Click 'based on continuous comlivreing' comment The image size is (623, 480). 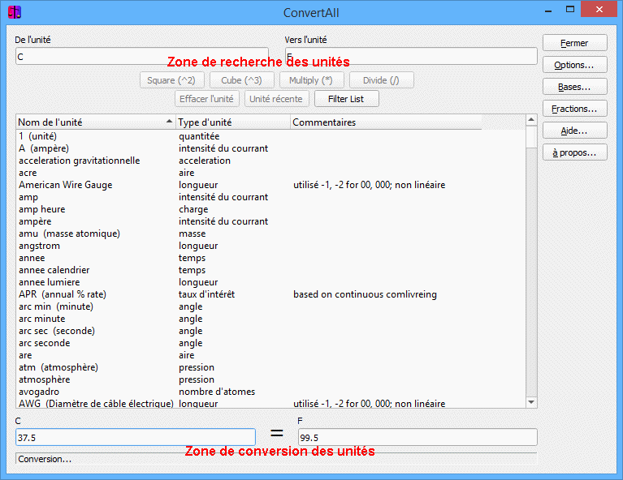pyautogui.click(x=365, y=294)
